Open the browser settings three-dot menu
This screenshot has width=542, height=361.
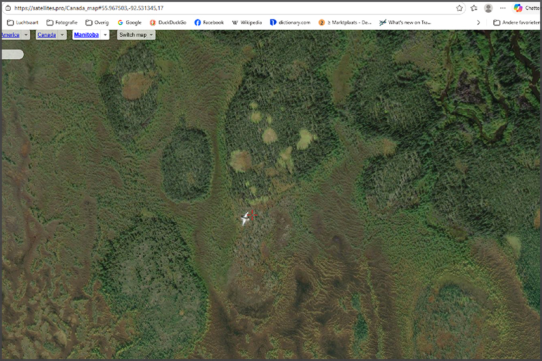[x=503, y=8]
